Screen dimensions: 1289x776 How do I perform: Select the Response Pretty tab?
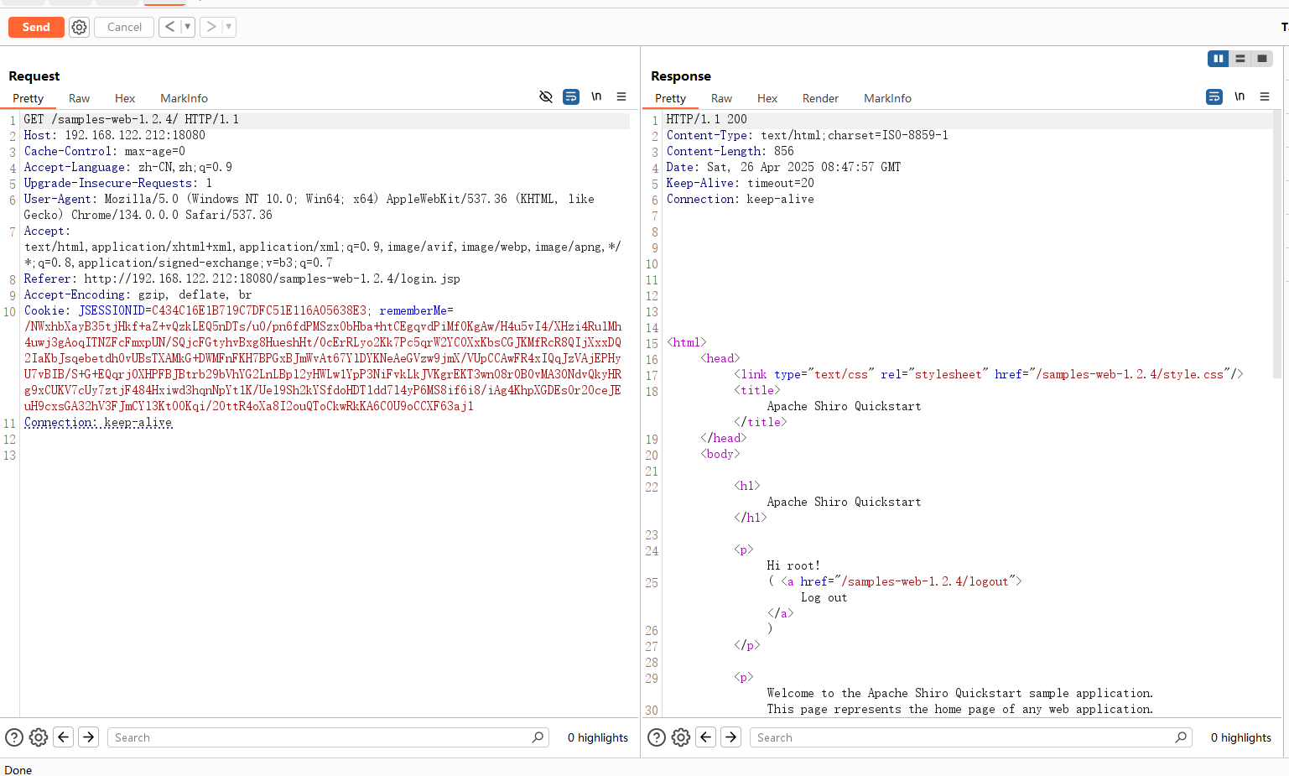[670, 98]
